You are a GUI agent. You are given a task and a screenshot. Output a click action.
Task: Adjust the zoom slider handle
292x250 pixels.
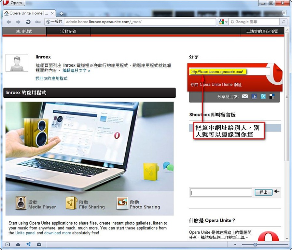(x=255, y=244)
